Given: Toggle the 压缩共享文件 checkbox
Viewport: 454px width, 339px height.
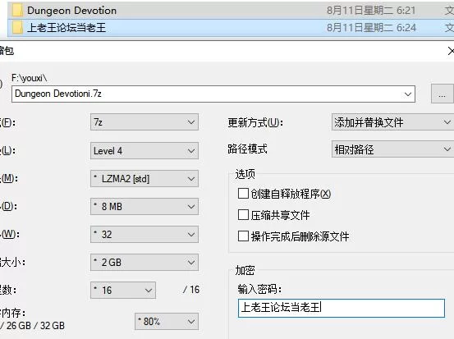Looking at the screenshot, I should 243,215.
